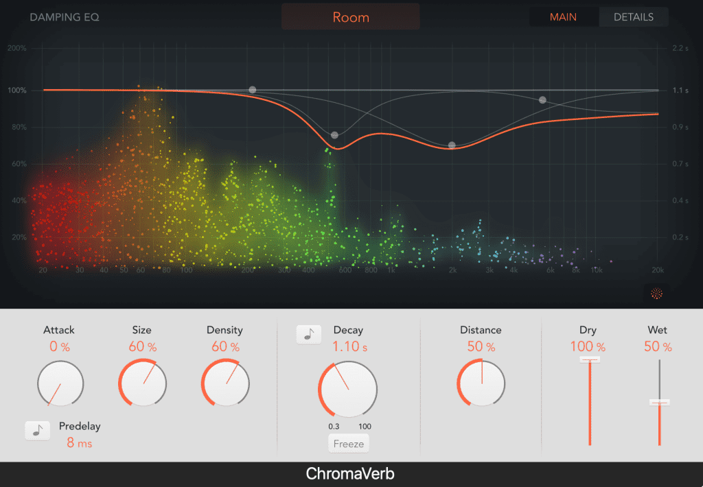Click the Attack knob
The image size is (703, 487).
click(60, 383)
